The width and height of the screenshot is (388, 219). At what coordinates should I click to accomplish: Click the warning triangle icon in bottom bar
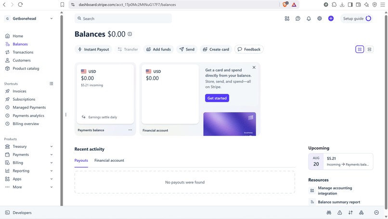pyautogui.click(x=340, y=213)
